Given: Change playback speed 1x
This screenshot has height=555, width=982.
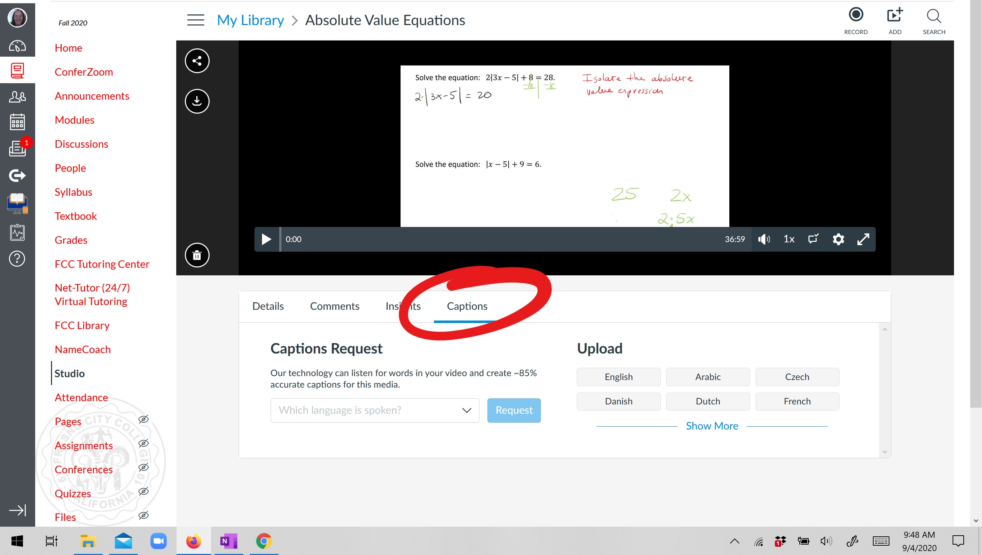Looking at the screenshot, I should (x=789, y=239).
